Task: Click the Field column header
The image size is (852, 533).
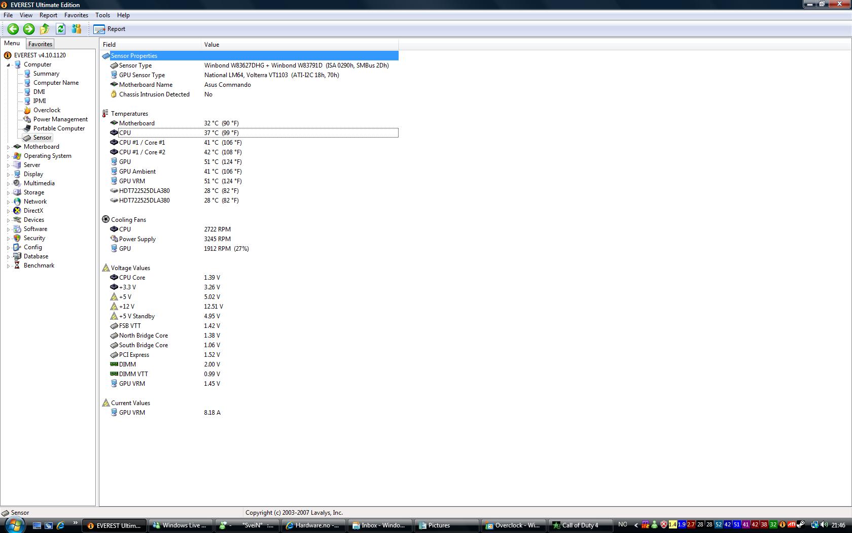Action: coord(150,45)
